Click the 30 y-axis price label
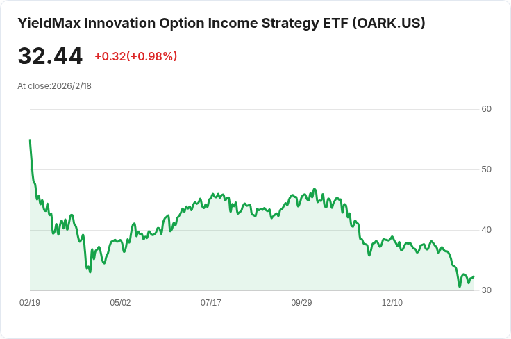511x339 pixels. pyautogui.click(x=486, y=290)
